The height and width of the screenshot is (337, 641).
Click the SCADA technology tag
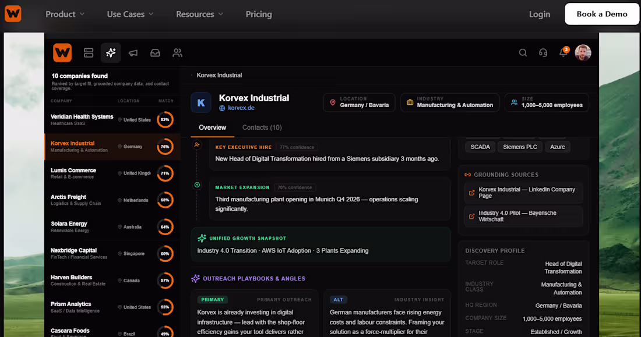click(480, 147)
